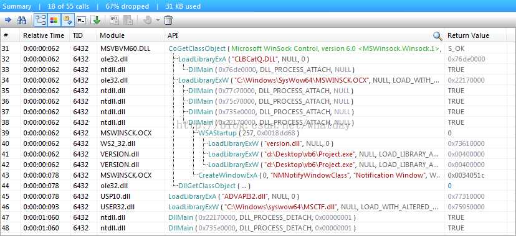516x236 pixels.
Task: Click the hand breakpoint toolbar icon
Action: (148, 20)
